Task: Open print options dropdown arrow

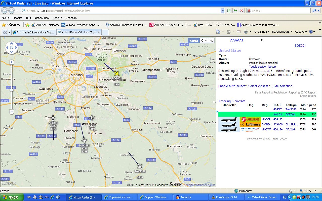Action: (x=251, y=32)
